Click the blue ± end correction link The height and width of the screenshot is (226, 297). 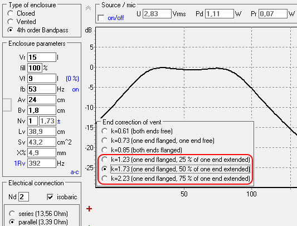point(59,121)
